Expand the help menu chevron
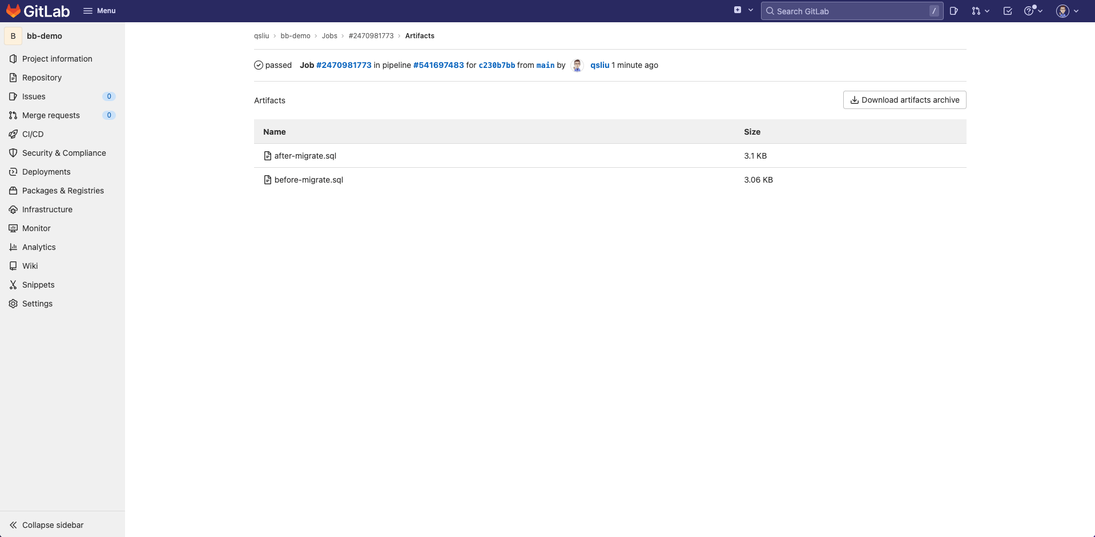 click(x=1040, y=11)
